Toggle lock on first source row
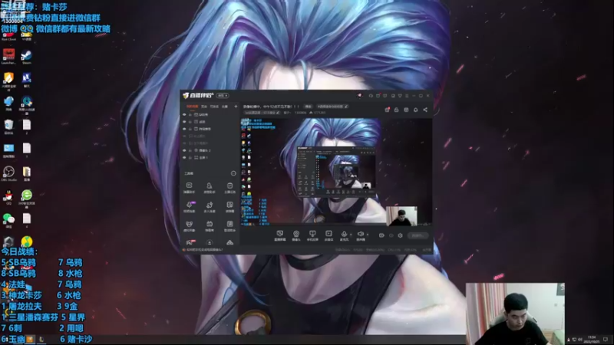The height and width of the screenshot is (345, 614). pyautogui.click(x=190, y=114)
